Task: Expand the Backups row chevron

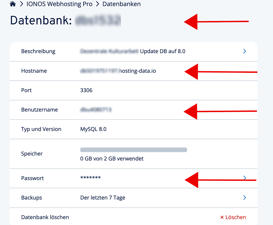Action: tap(245, 197)
